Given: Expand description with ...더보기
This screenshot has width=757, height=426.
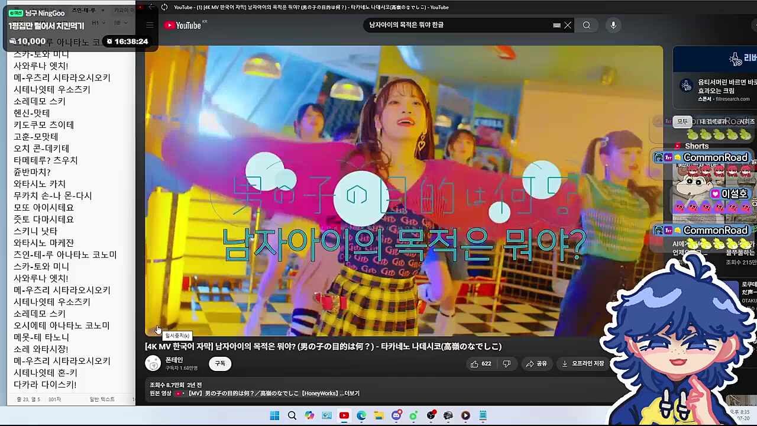Looking at the screenshot, I should 350,393.
